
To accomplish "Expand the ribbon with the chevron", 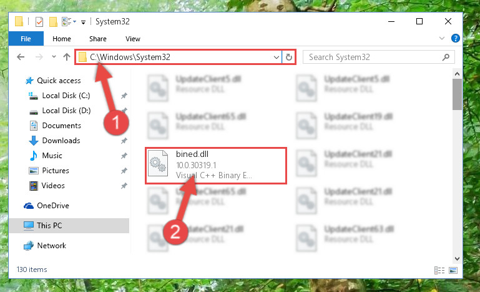I will (442, 38).
